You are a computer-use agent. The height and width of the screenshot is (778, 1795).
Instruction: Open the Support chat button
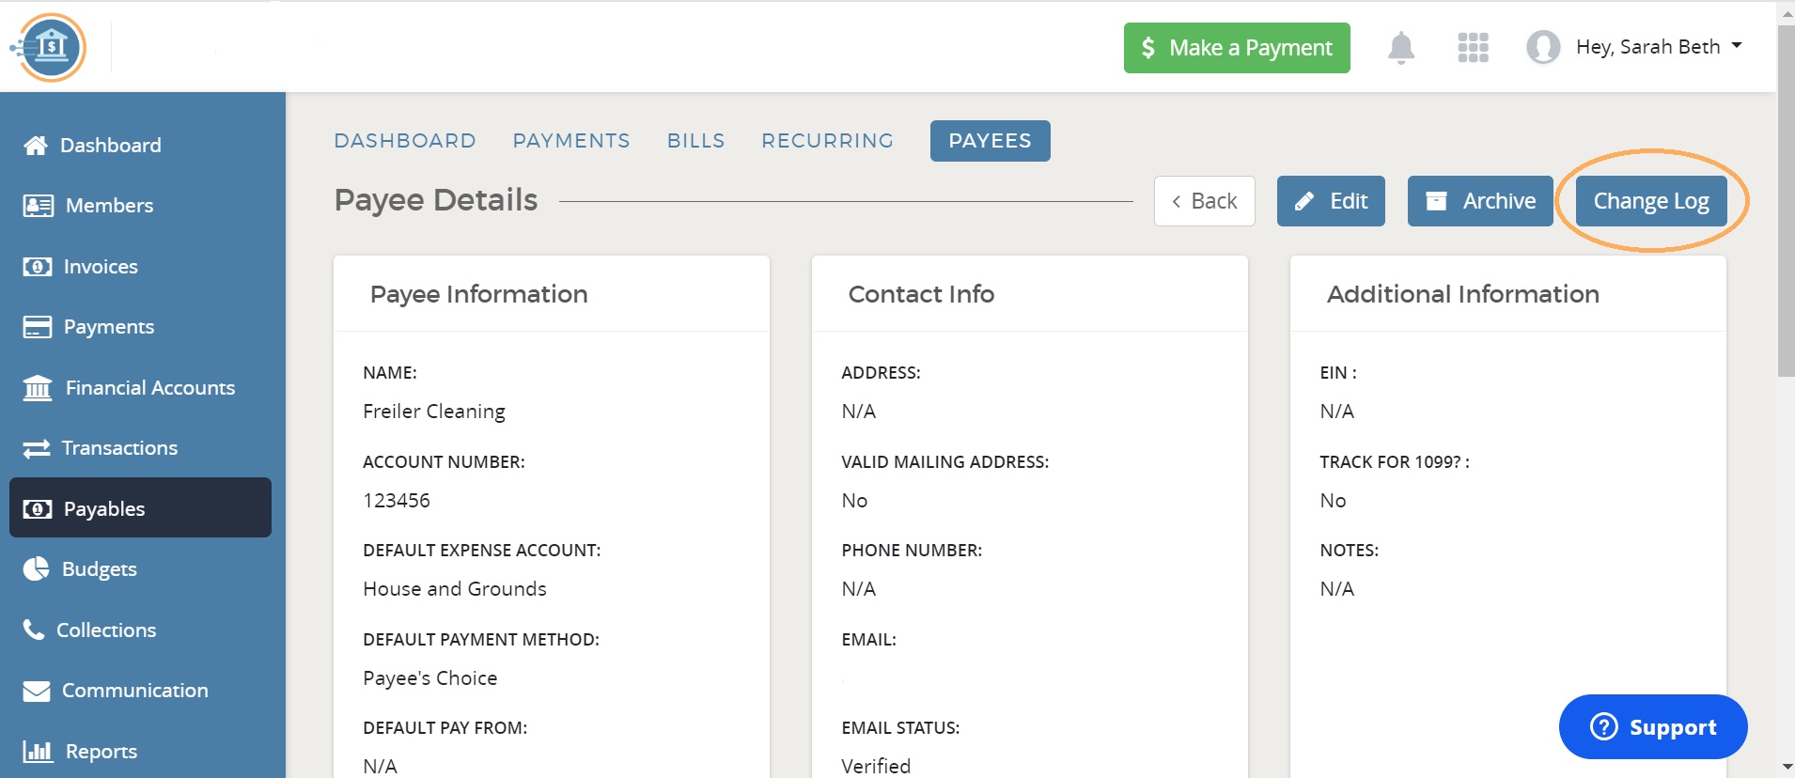coord(1653,726)
